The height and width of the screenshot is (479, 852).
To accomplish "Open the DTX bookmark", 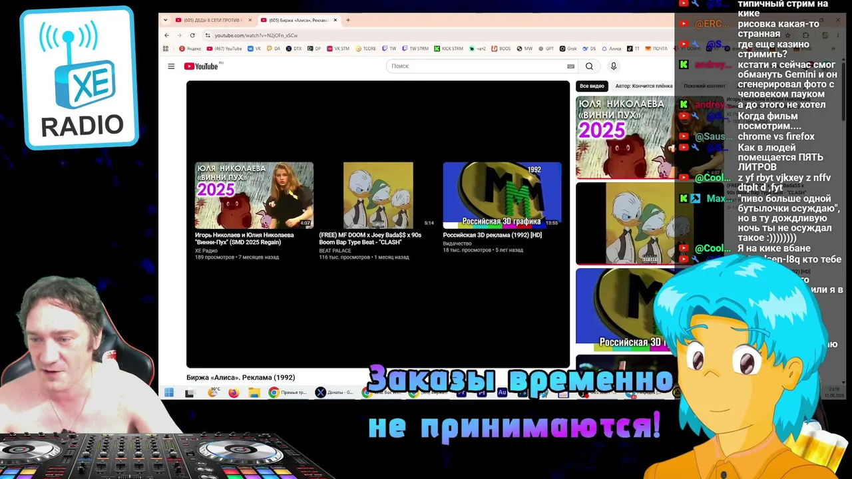I will pyautogui.click(x=294, y=49).
